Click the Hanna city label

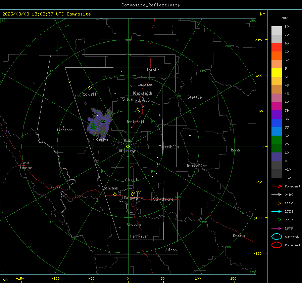pos(235,150)
